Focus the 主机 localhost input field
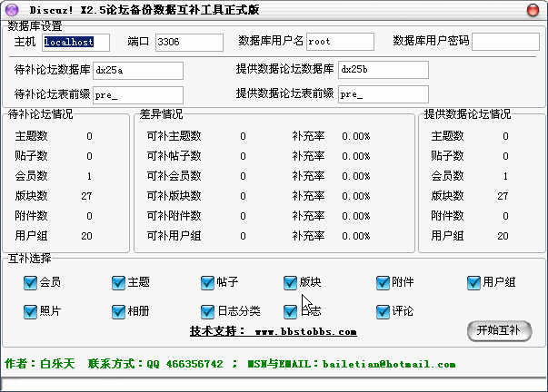 pyautogui.click(x=75, y=43)
